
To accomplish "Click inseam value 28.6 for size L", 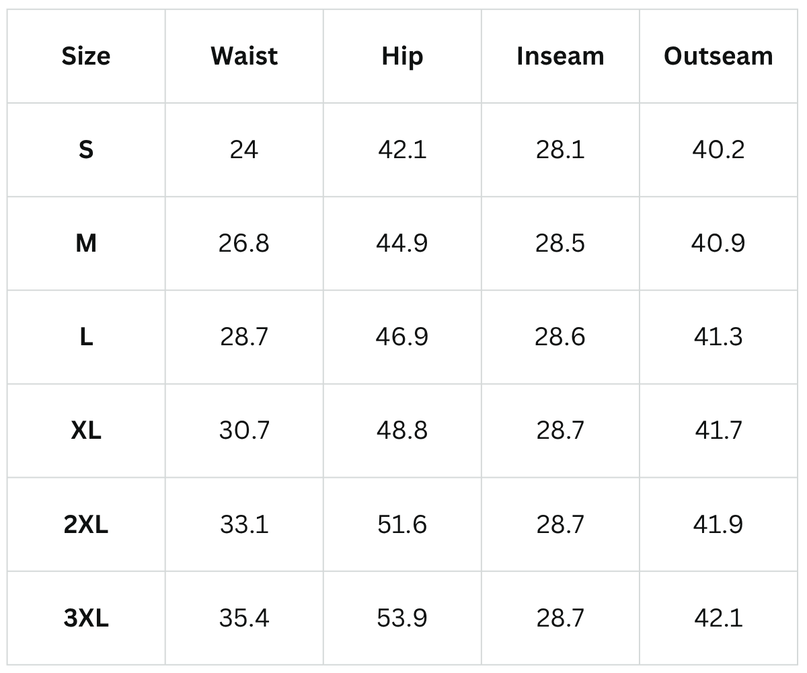I will (560, 336).
